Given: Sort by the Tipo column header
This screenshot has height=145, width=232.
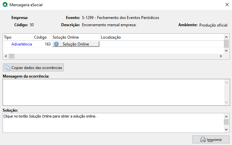Looking at the screenshot, I should click(x=18, y=37).
